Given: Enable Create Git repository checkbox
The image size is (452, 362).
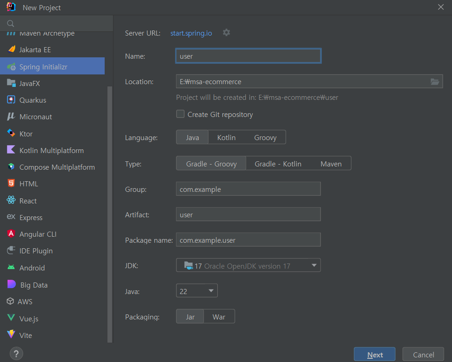Looking at the screenshot, I should (181, 114).
